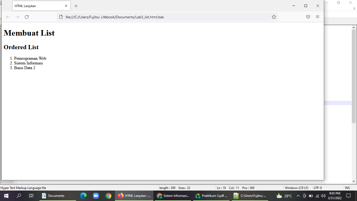Viewport: 357px width, 201px height.
Task: Open clock showing 9:05 PM
Action: click(335, 196)
